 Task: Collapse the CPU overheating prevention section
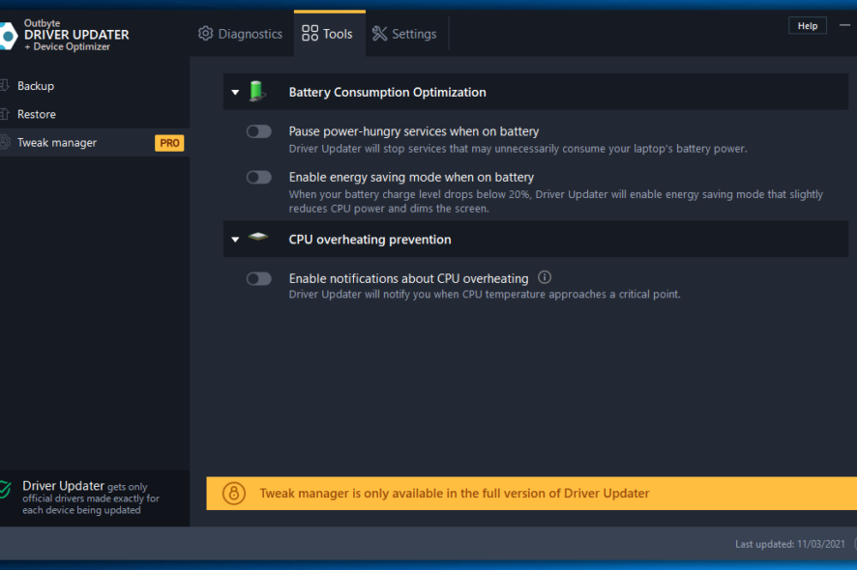click(235, 240)
